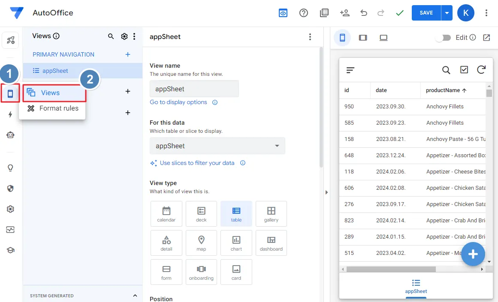Choose the form view type
This screenshot has height=302, width=498.
point(166,272)
